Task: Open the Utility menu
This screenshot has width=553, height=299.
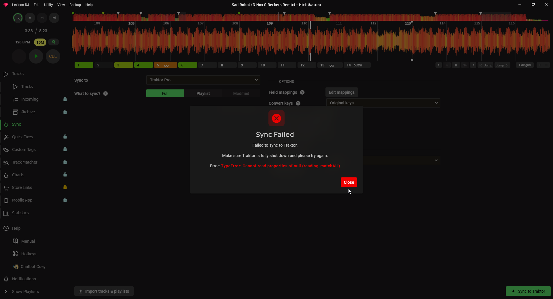Action: 48,5
